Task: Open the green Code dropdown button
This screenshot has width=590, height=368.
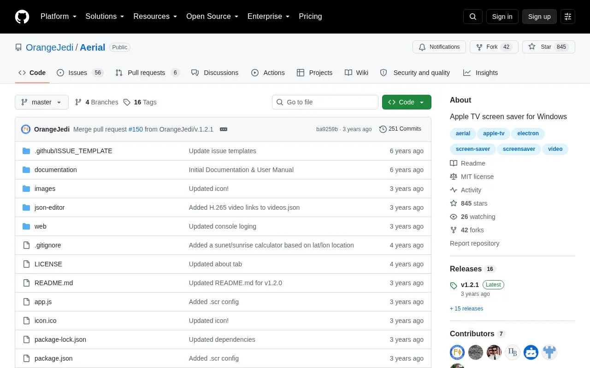Action: coord(407,102)
